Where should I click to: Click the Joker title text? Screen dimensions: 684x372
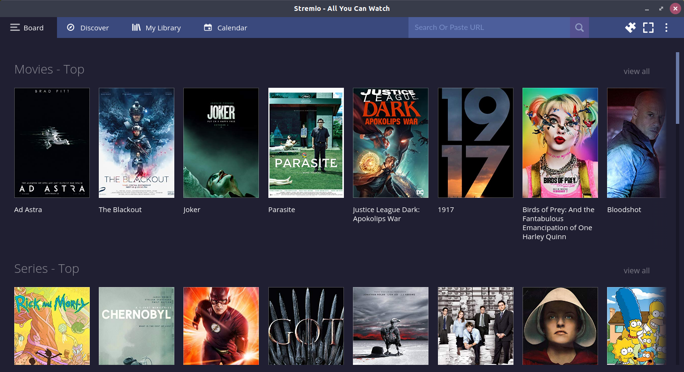[192, 209]
